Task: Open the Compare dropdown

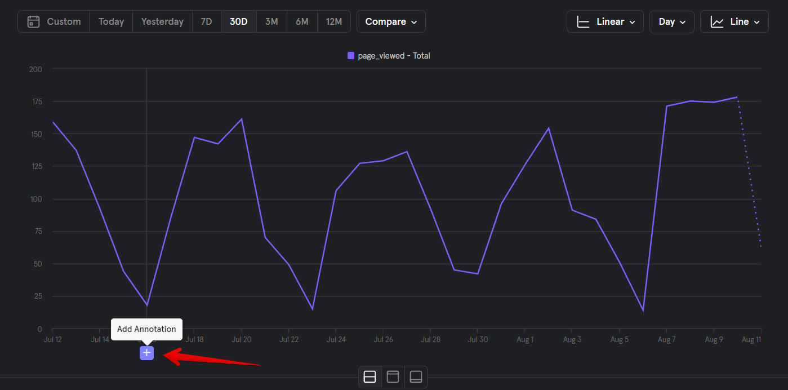Action: [x=391, y=21]
